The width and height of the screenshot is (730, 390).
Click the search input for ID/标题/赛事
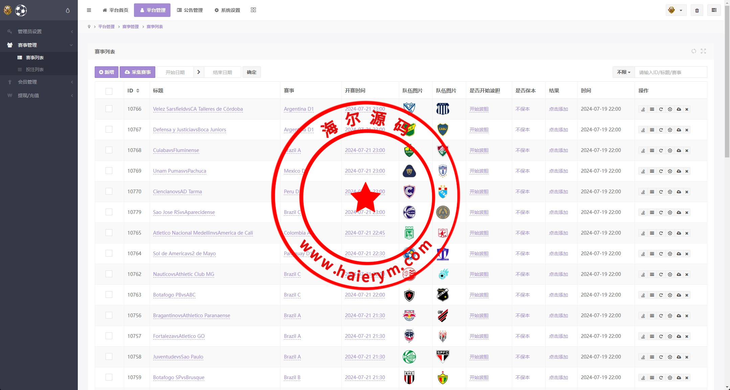[x=670, y=72]
